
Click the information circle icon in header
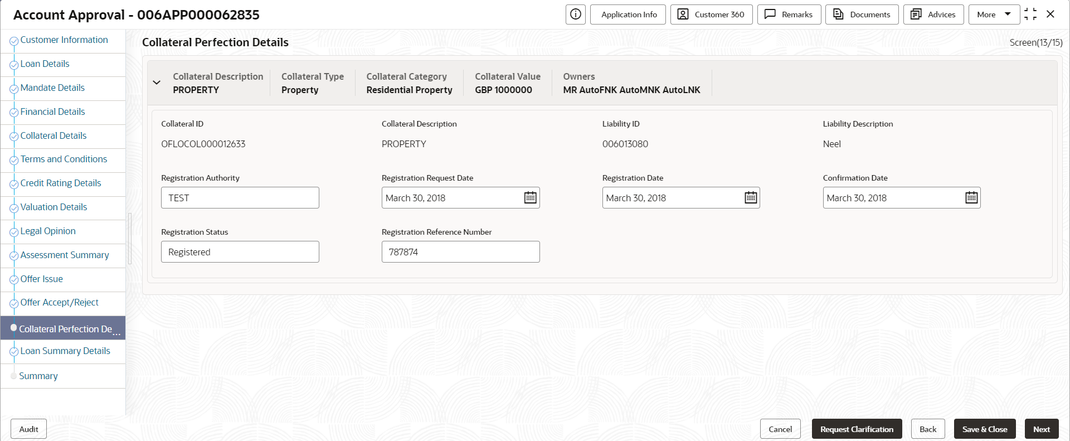(575, 14)
